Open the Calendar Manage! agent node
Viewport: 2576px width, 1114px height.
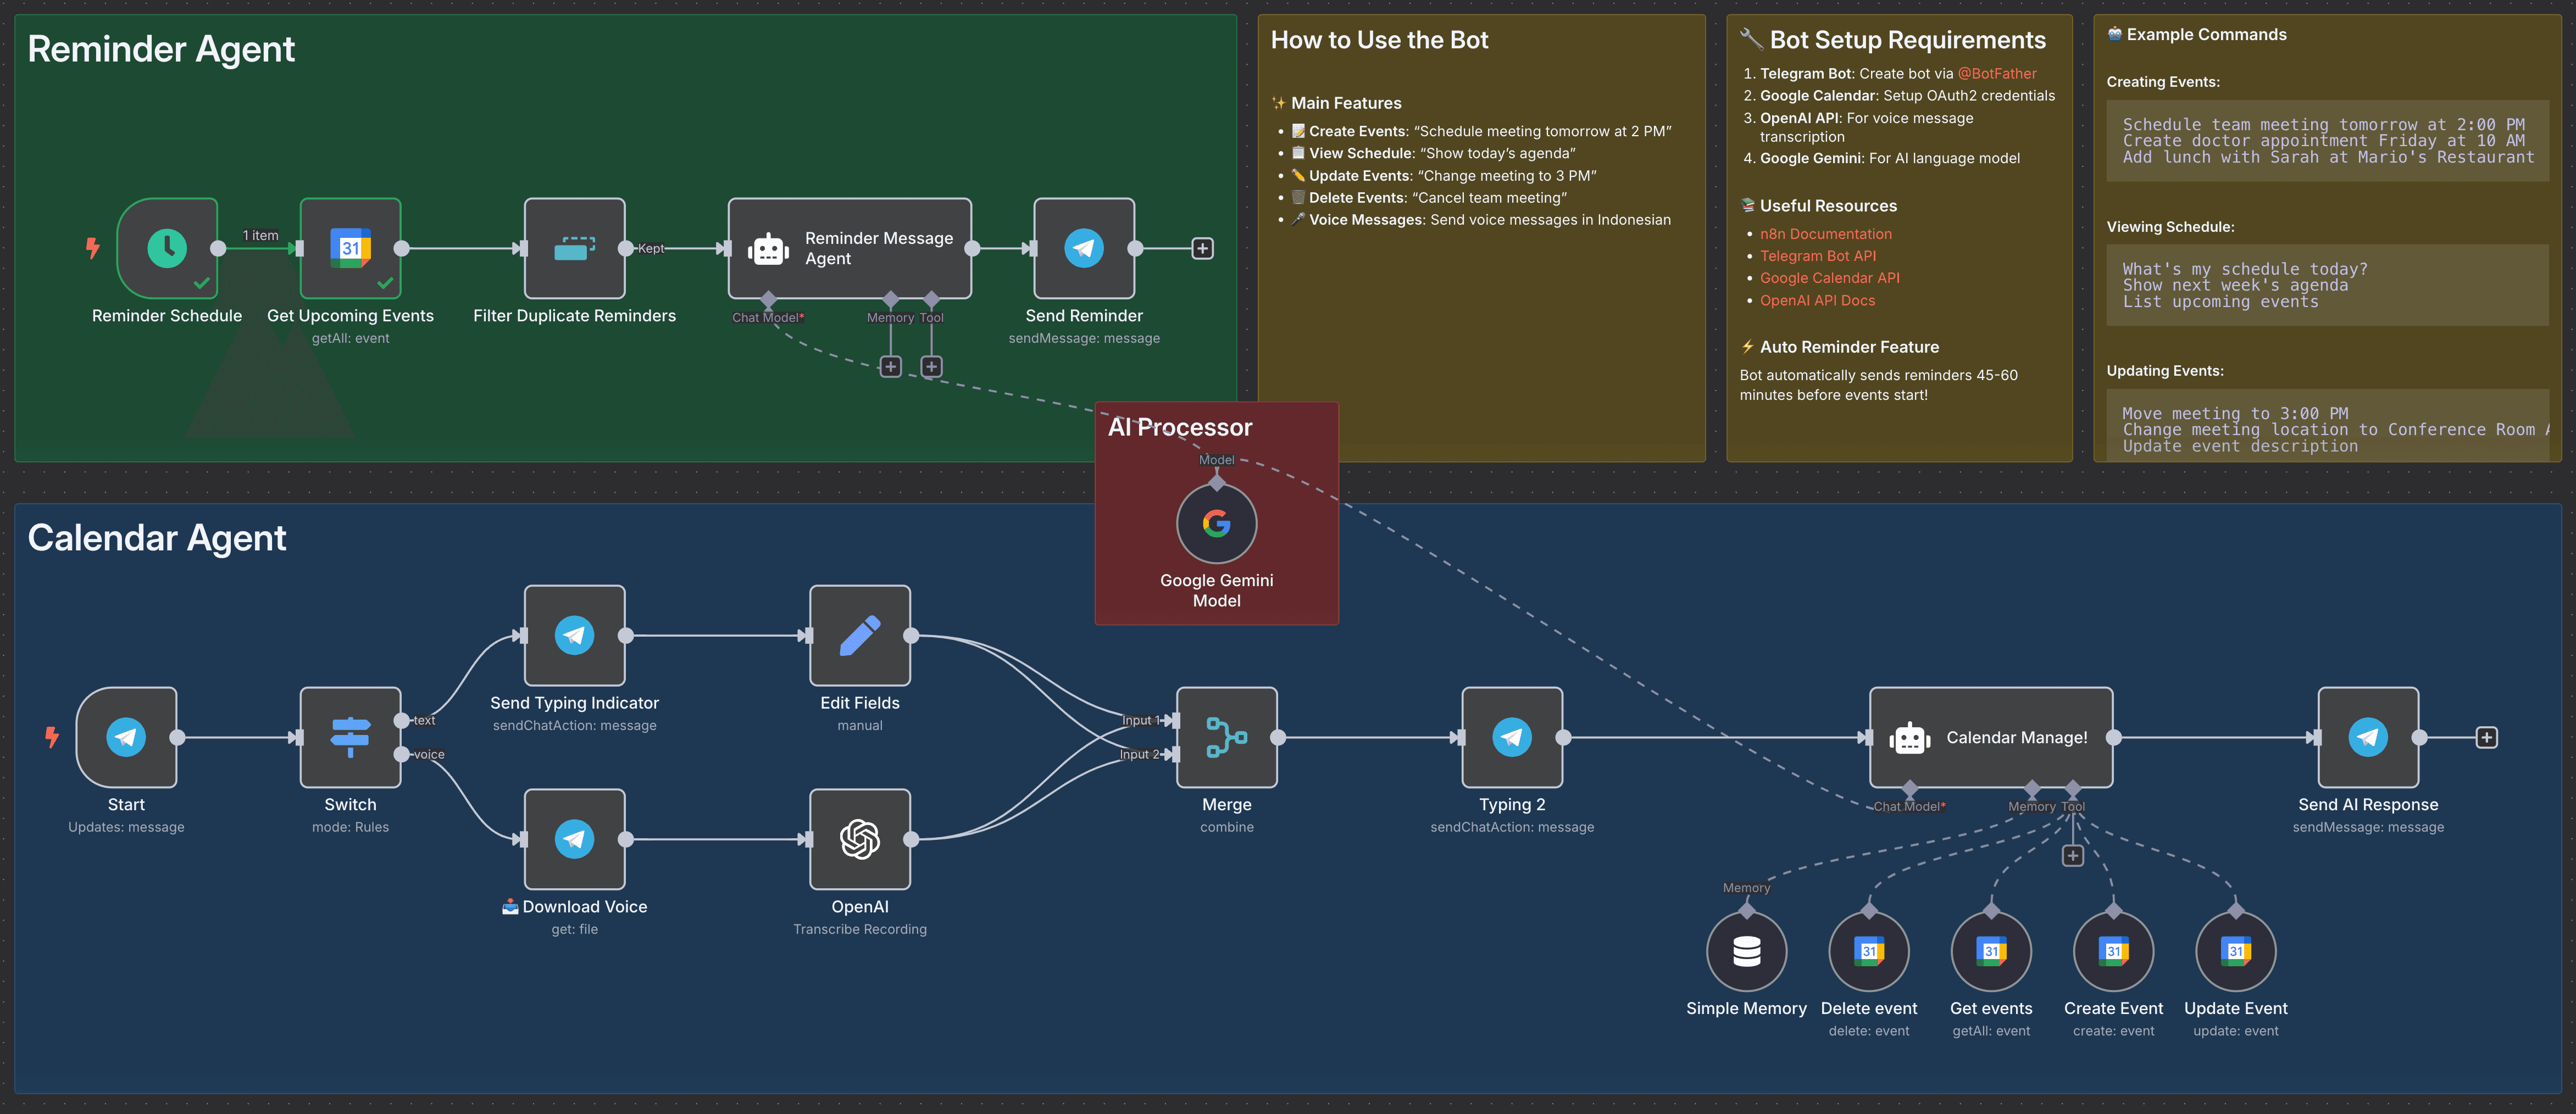(1991, 737)
